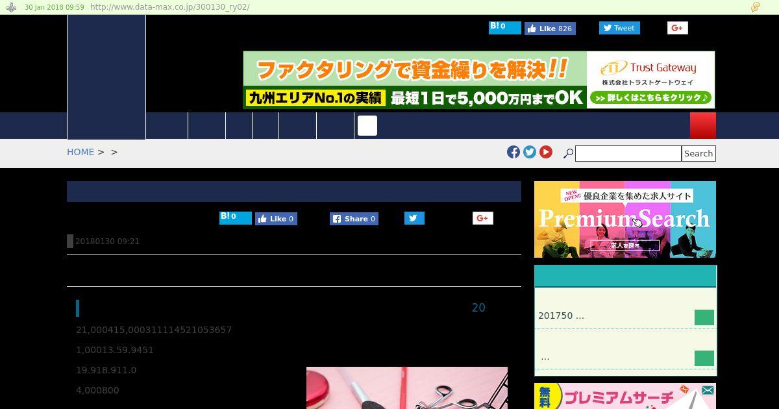Open the Trust Gateway factoring banner ad
Image resolution: width=779 pixels, height=409 pixels.
pos(479,80)
